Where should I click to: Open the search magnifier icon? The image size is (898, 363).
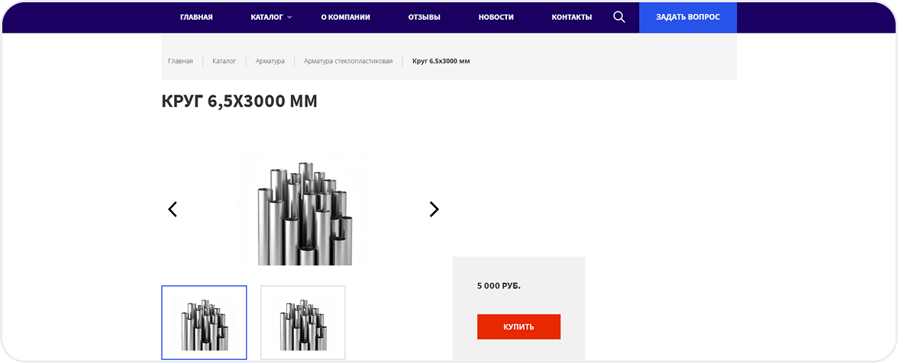(619, 17)
